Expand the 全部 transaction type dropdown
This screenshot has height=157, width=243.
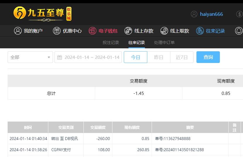[30, 57]
